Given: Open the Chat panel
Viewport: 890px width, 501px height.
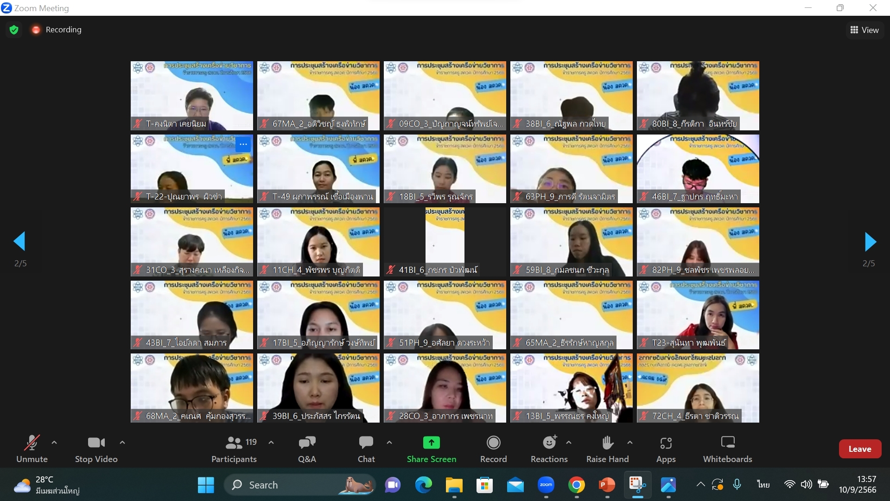Looking at the screenshot, I should tap(366, 449).
